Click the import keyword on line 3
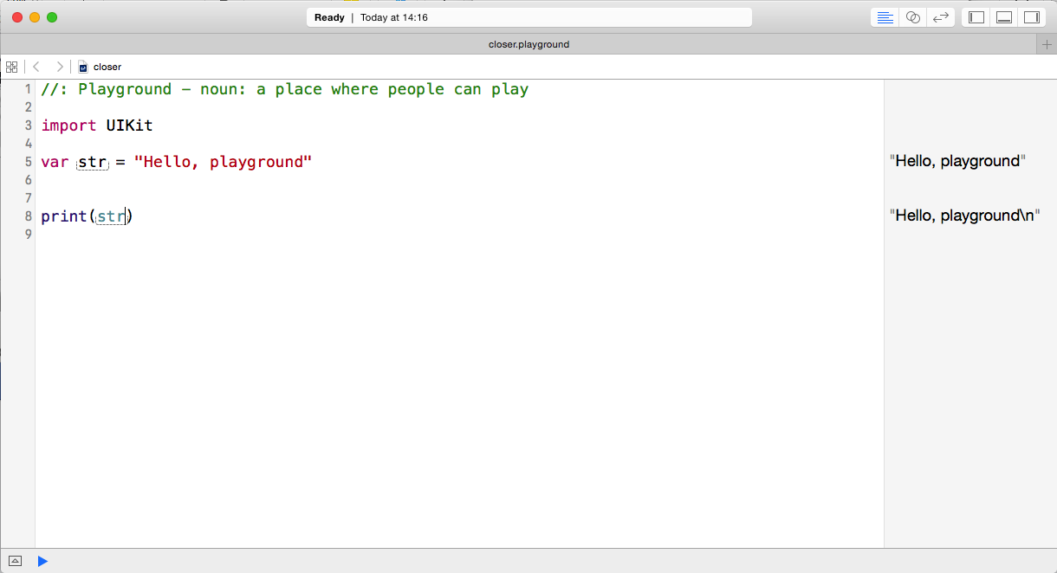Viewport: 1057px width, 573px height. click(68, 126)
